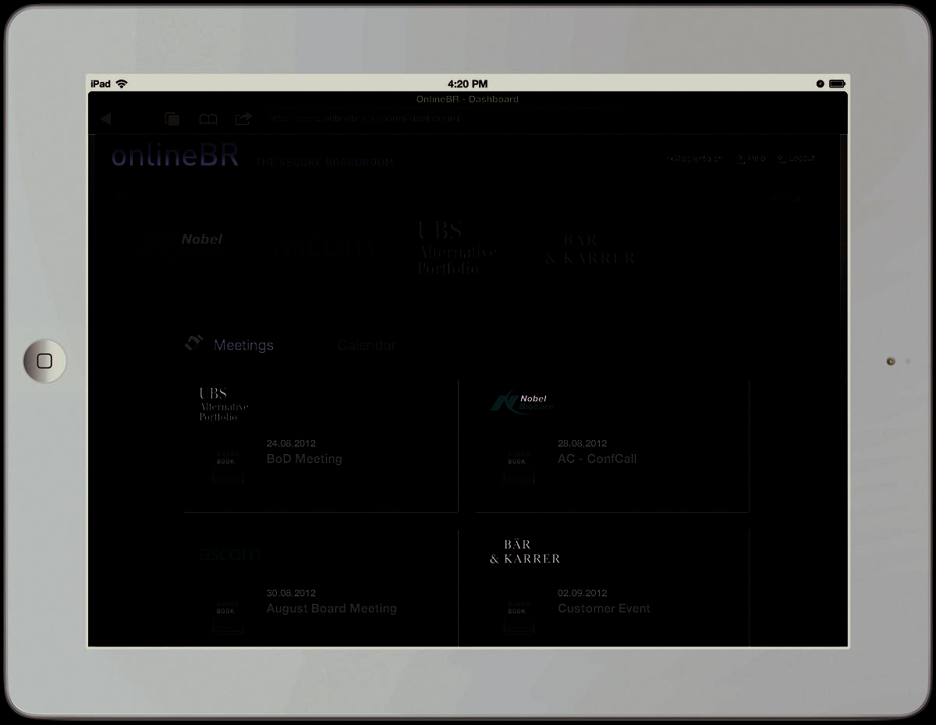Click the date 02.09.2012

pos(582,593)
